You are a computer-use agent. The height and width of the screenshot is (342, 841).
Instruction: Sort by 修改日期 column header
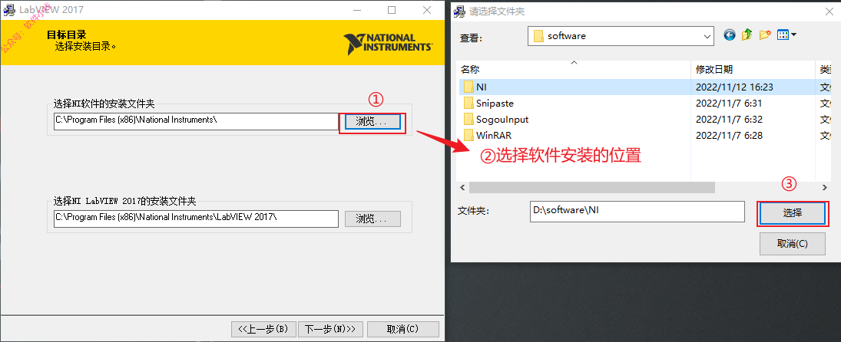[x=753, y=69]
